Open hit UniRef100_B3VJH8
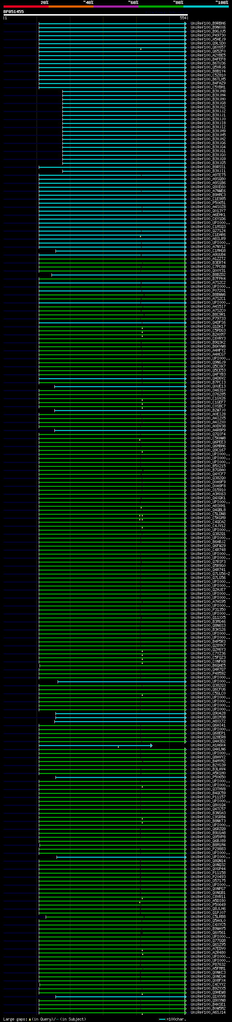This screenshot has width=232, height=1022. (208, 91)
